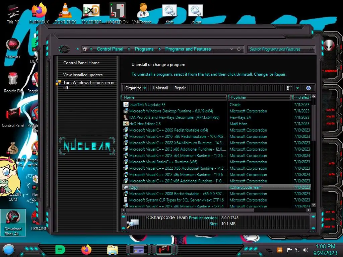Open the HOOKED ON desktop shortcut
The image size is (343, 257).
pos(117,13)
